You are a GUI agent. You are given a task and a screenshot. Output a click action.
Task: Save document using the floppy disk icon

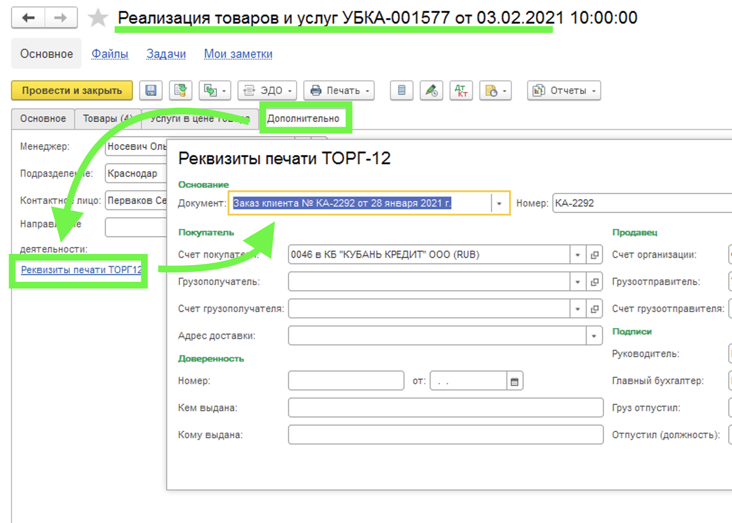[151, 91]
